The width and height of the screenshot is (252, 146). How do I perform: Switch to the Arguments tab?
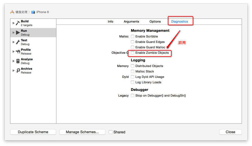131,21
